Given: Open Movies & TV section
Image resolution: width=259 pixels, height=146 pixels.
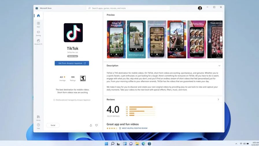Looking at the screenshot, I should click(38, 42).
